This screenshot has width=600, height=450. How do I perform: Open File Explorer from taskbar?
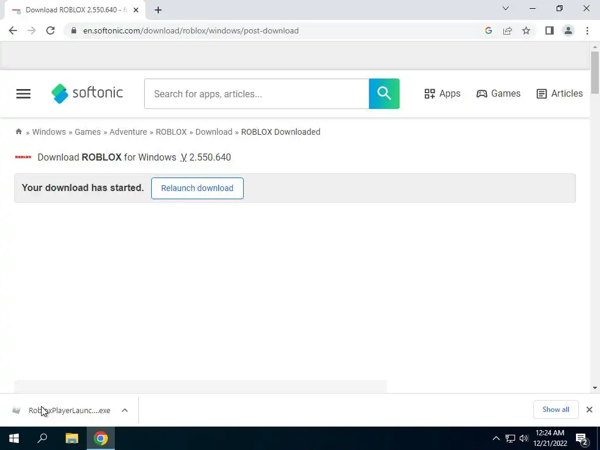click(71, 438)
